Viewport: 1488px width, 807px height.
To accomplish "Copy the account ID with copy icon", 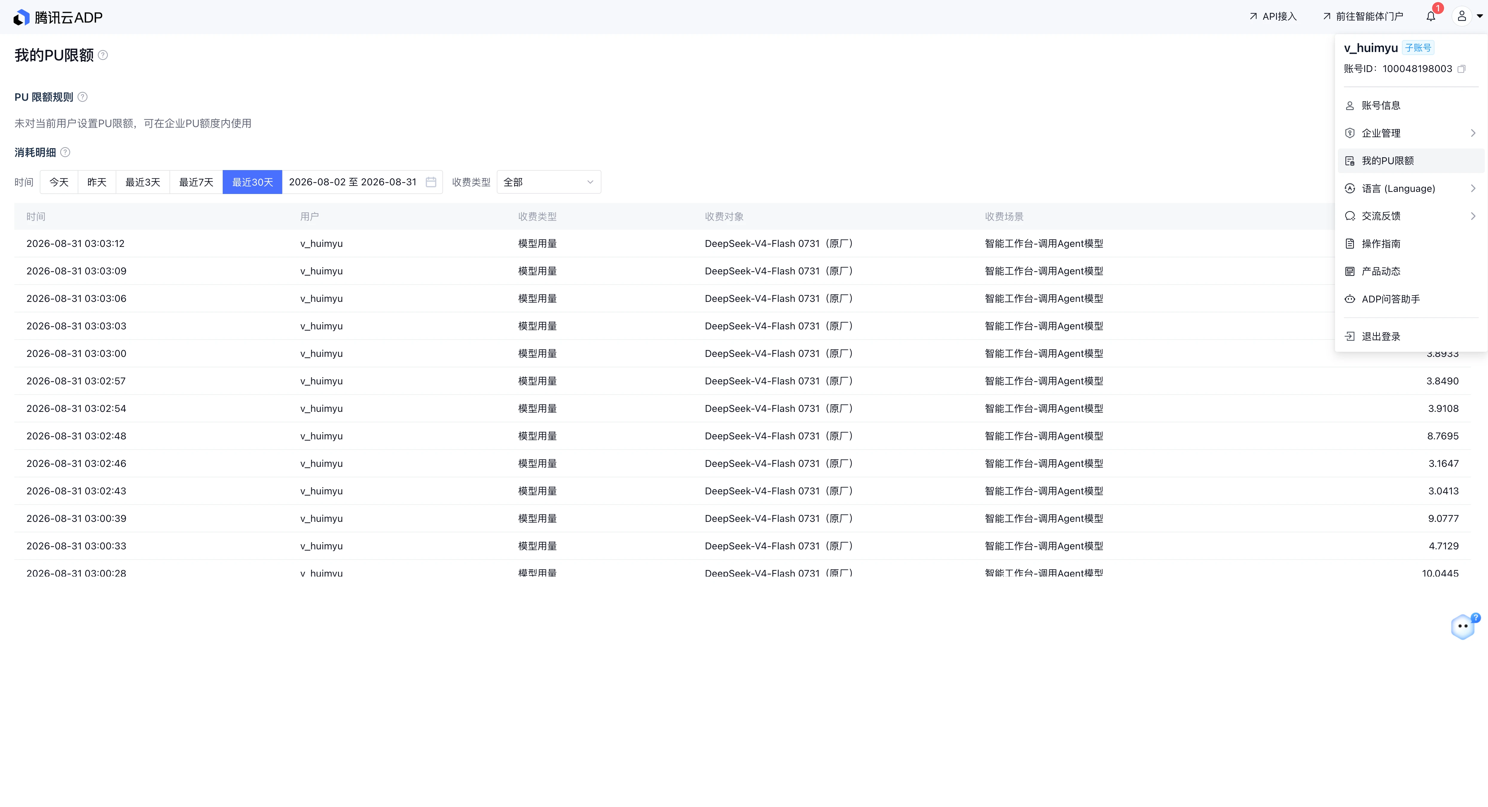I will 1461,69.
